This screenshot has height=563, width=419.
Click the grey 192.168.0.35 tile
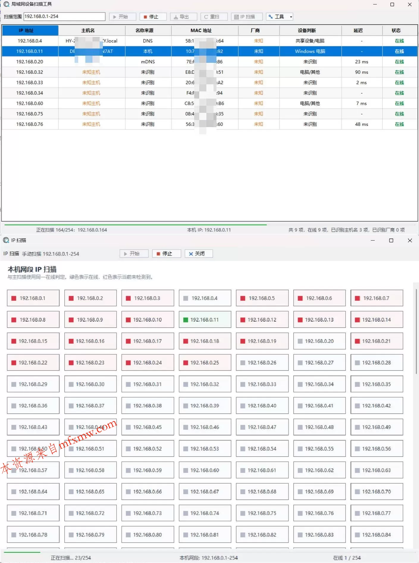click(x=377, y=384)
